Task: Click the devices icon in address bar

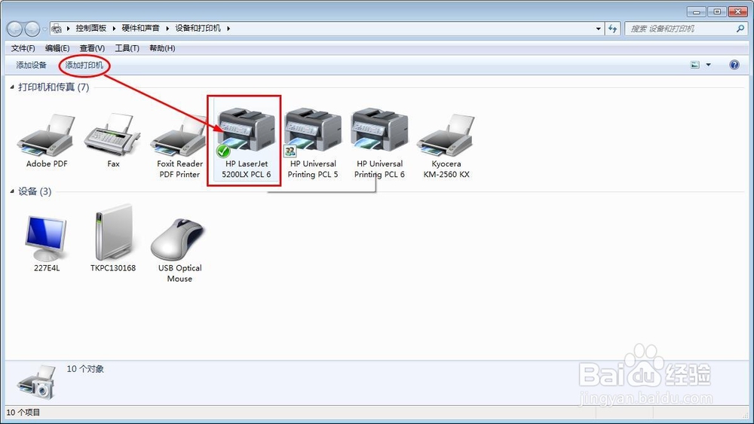Action: (x=57, y=29)
